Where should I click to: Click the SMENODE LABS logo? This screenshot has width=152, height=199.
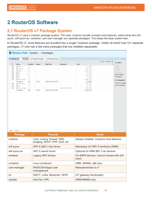(x=22, y=7)
